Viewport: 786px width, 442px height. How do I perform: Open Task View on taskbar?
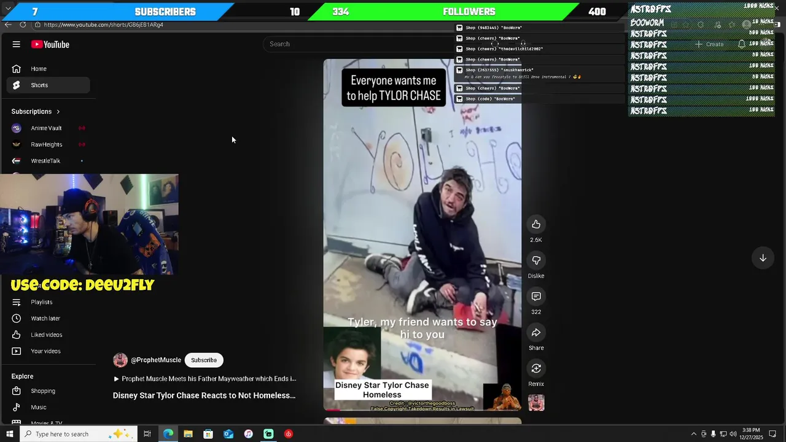click(147, 434)
